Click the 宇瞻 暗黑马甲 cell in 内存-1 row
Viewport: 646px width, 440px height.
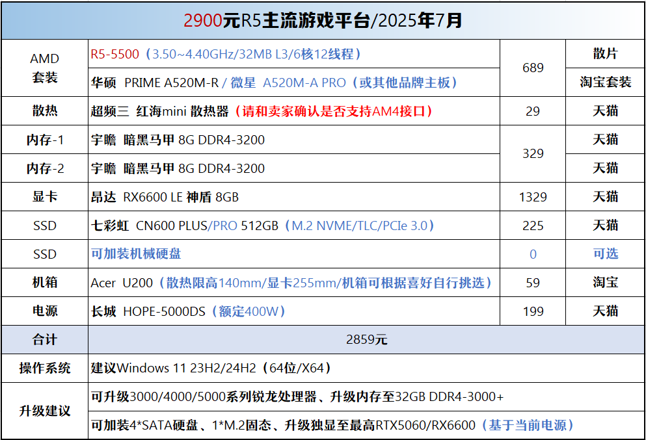[294, 140]
